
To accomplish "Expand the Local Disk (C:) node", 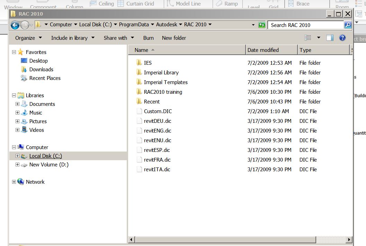I will 17,156.
